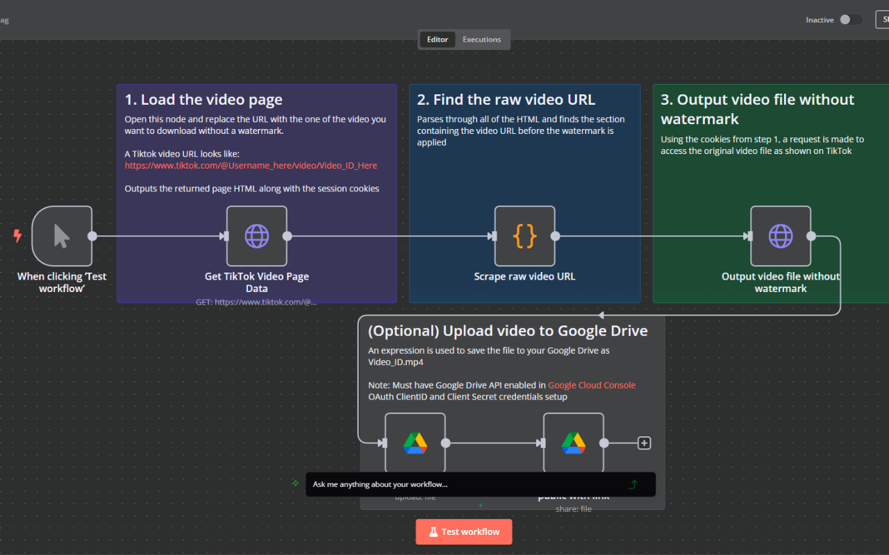Click the red lightning bolt trigger icon
This screenshot has height=555, width=889.
click(x=17, y=236)
